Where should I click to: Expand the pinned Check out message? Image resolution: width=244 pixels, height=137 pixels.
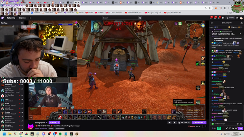point(241,33)
